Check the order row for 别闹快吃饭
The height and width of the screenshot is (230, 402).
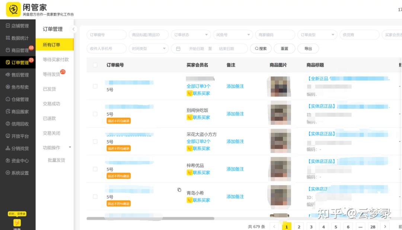click(95, 114)
